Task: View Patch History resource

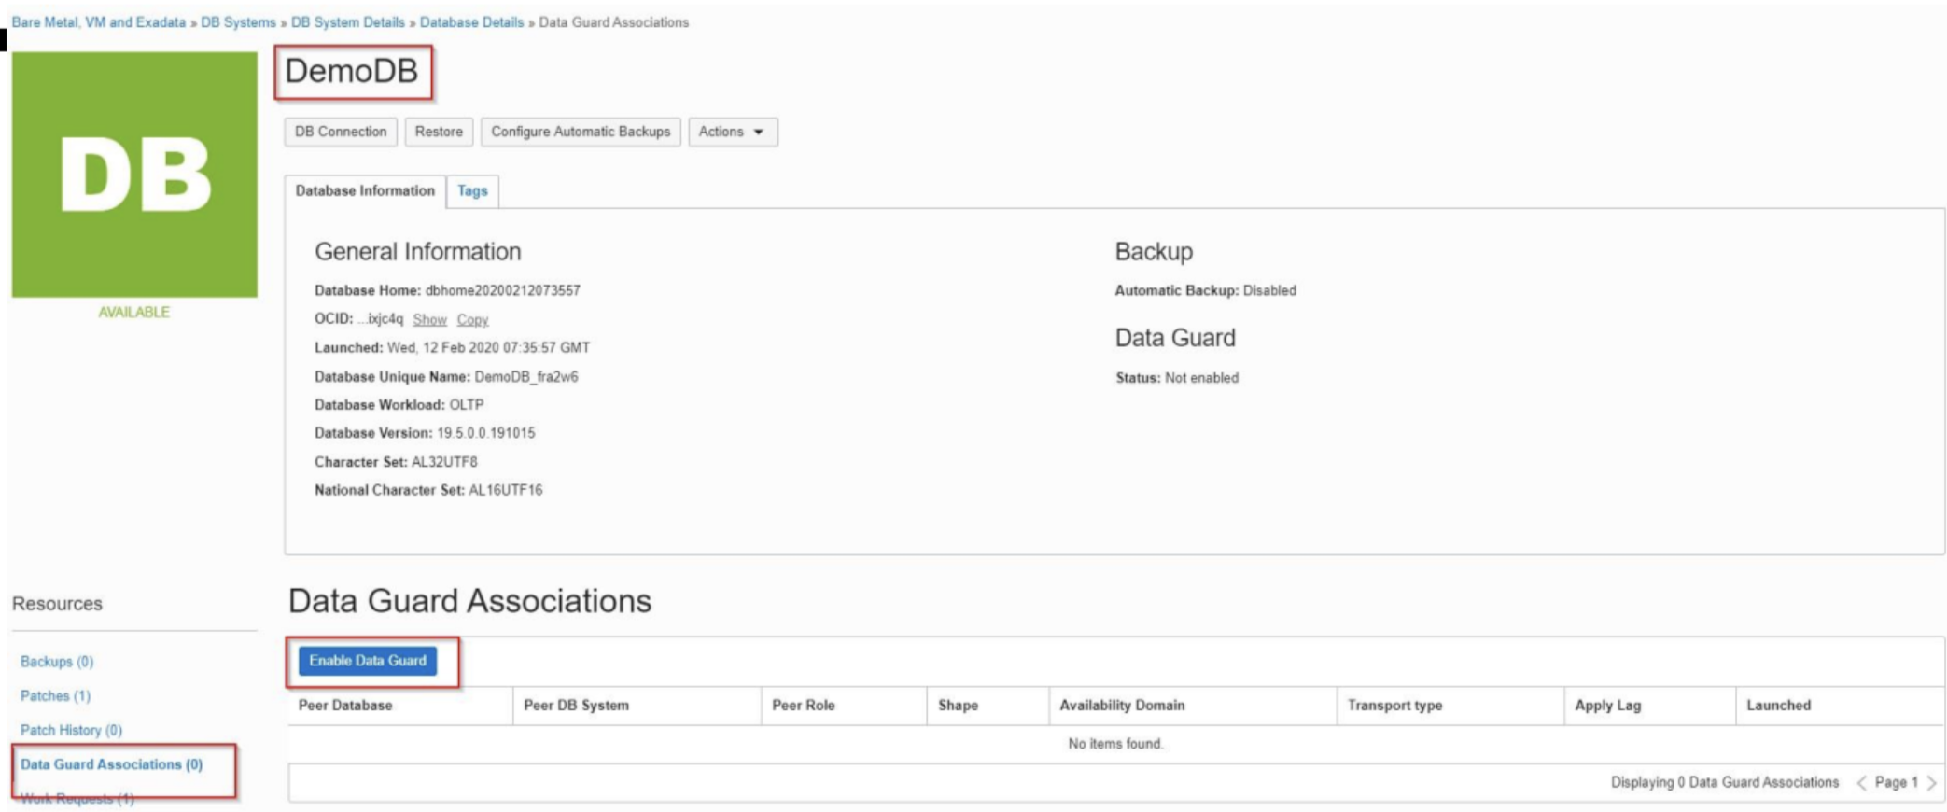Action: (x=71, y=730)
